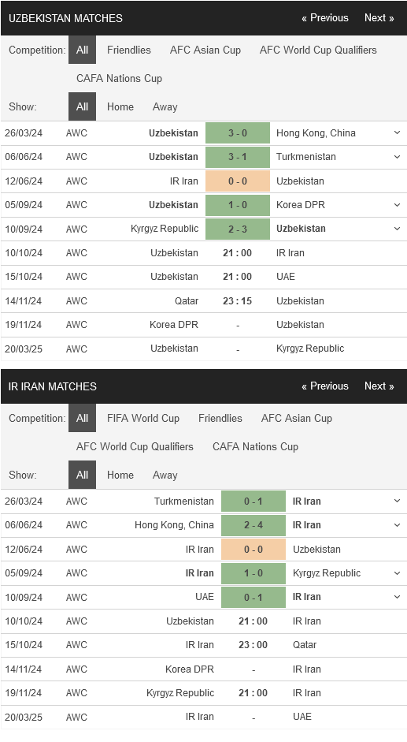
Task: Go to Previous Uzbekistan matches
Action: [325, 18]
